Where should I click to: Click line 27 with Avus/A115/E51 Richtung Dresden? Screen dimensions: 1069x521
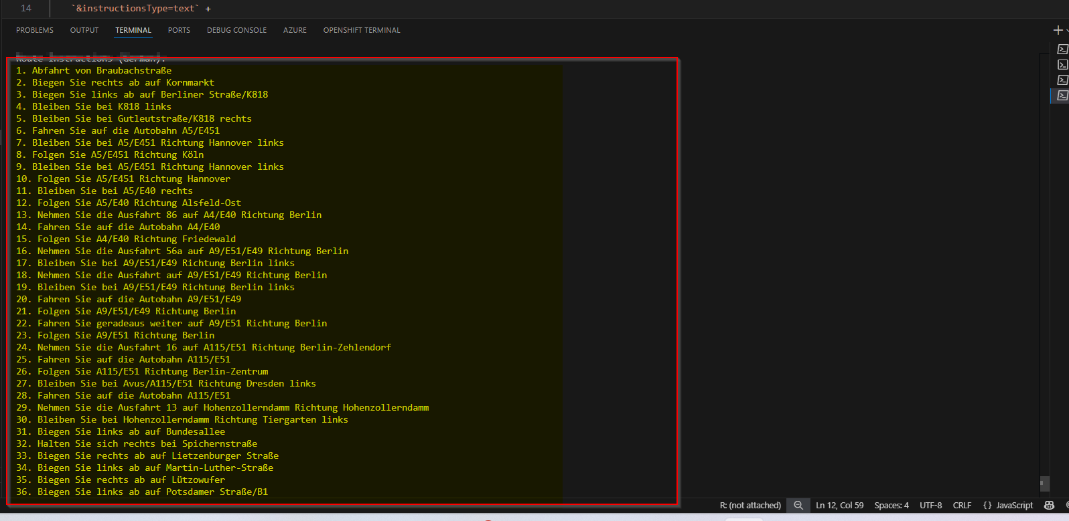pyautogui.click(x=166, y=383)
